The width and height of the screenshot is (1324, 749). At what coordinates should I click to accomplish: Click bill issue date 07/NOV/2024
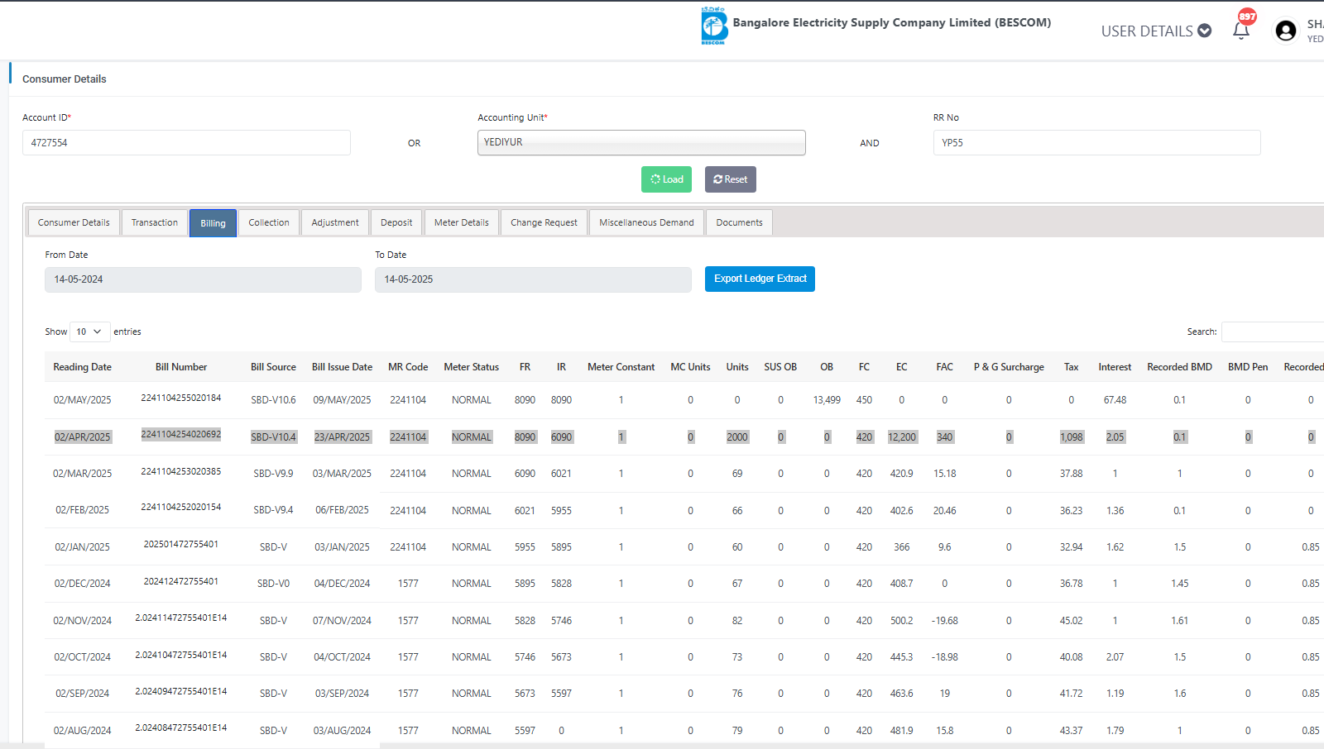(342, 621)
